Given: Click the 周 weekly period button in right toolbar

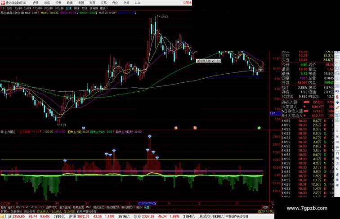Looking at the screenshot, I should (337, 158).
